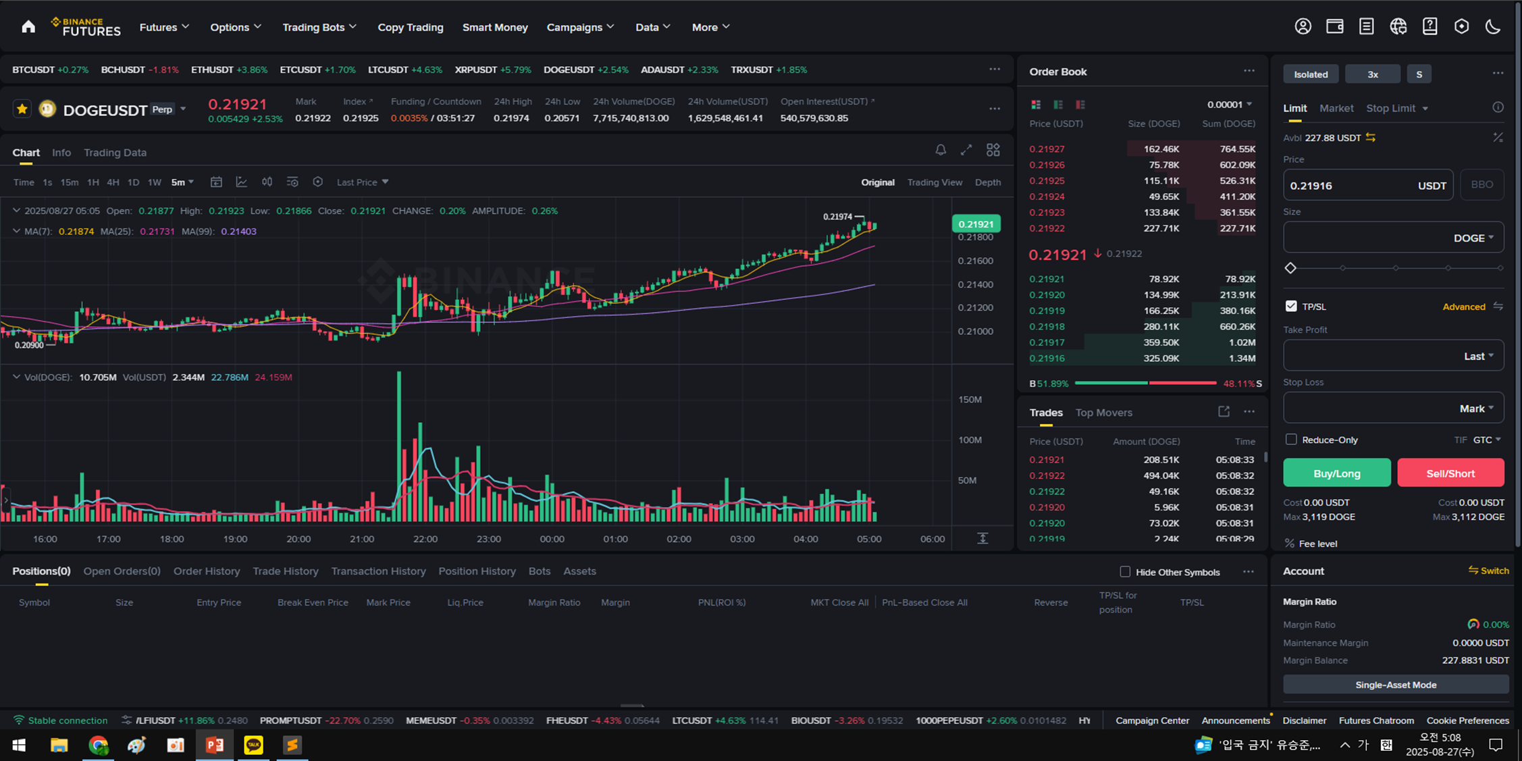Open the Trading Bots menu

319,27
